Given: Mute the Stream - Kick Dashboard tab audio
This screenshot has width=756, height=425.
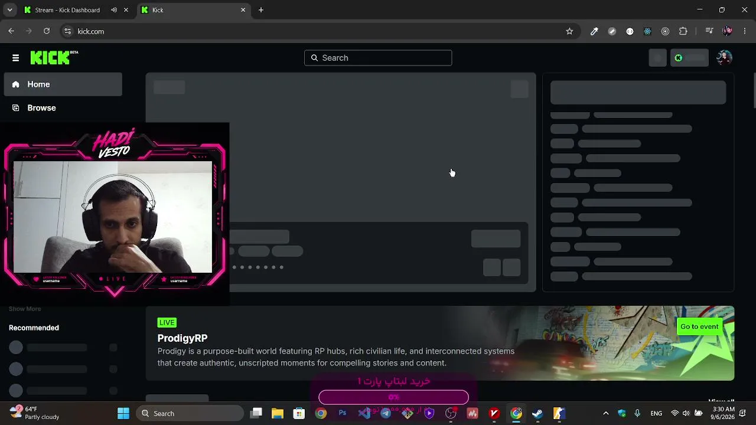Looking at the screenshot, I should pos(114,10).
